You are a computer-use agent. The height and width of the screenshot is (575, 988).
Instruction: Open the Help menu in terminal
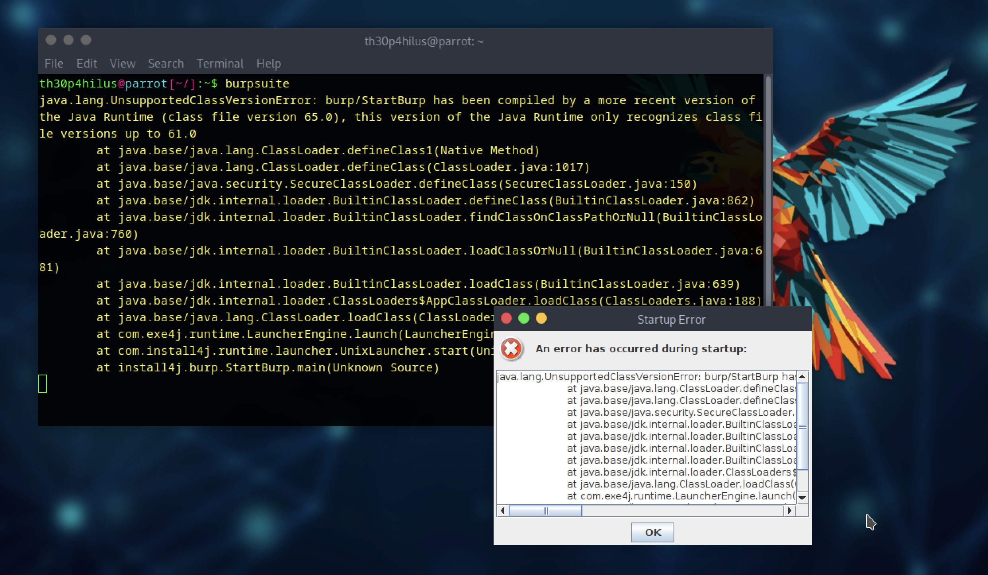[268, 64]
